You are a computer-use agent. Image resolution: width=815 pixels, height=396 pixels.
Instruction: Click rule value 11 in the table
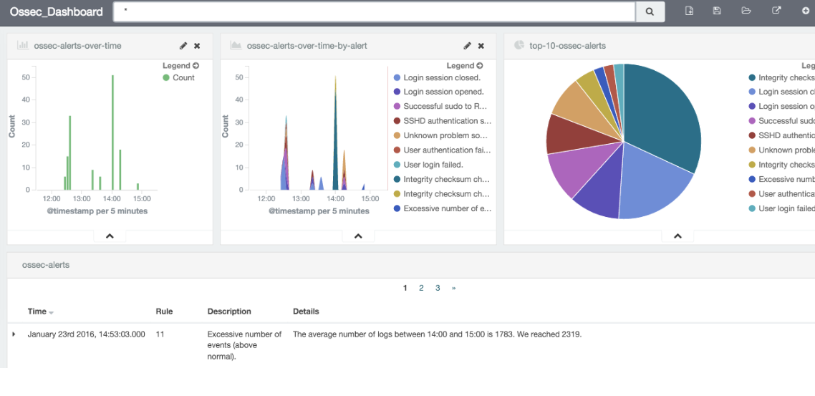coord(160,334)
